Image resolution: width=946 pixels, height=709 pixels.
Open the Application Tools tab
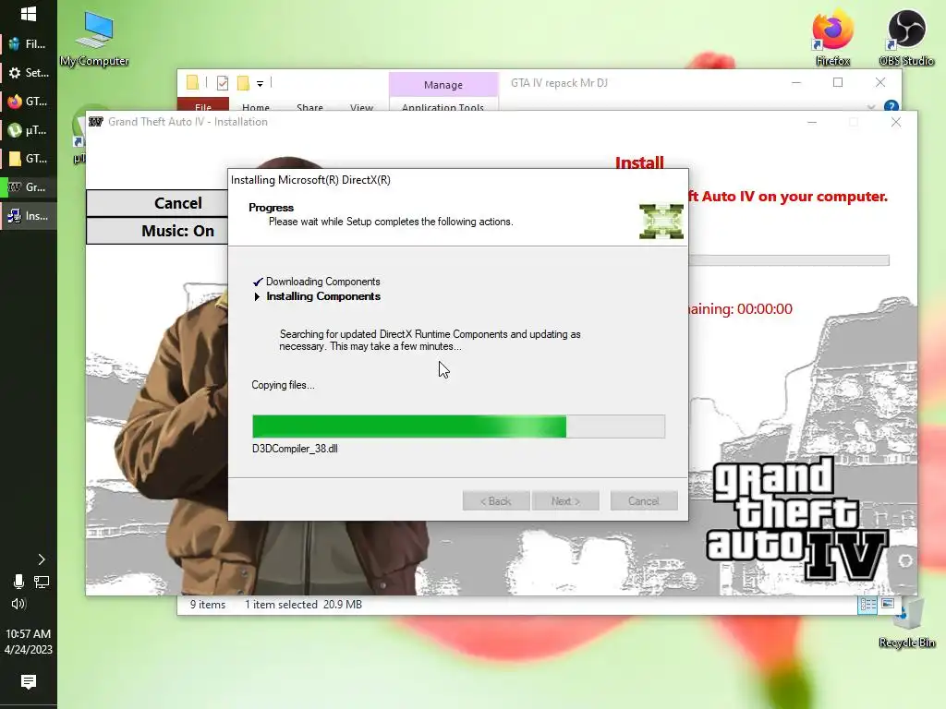pyautogui.click(x=443, y=107)
